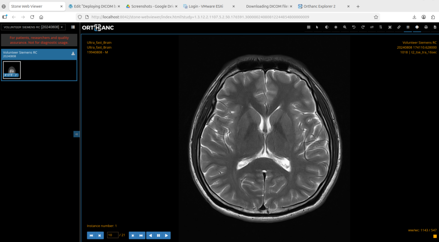Download the Volunteer Siemens RC study
439x242 pixels.
click(73, 53)
